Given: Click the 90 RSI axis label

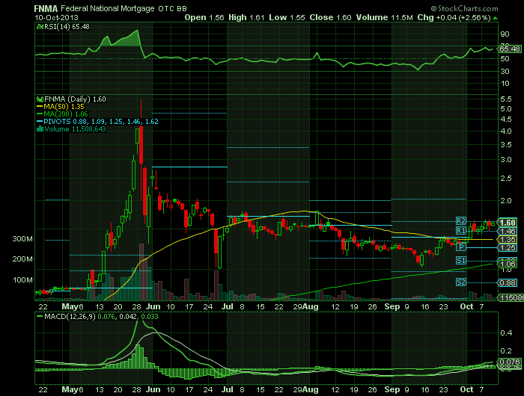Looking at the screenshot, I should pyautogui.click(x=505, y=34).
